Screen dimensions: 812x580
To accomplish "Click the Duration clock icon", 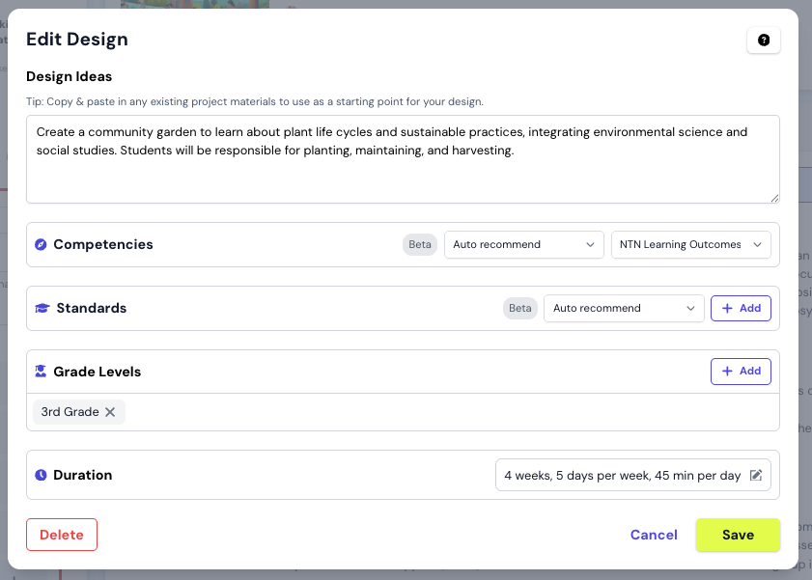I will (42, 474).
